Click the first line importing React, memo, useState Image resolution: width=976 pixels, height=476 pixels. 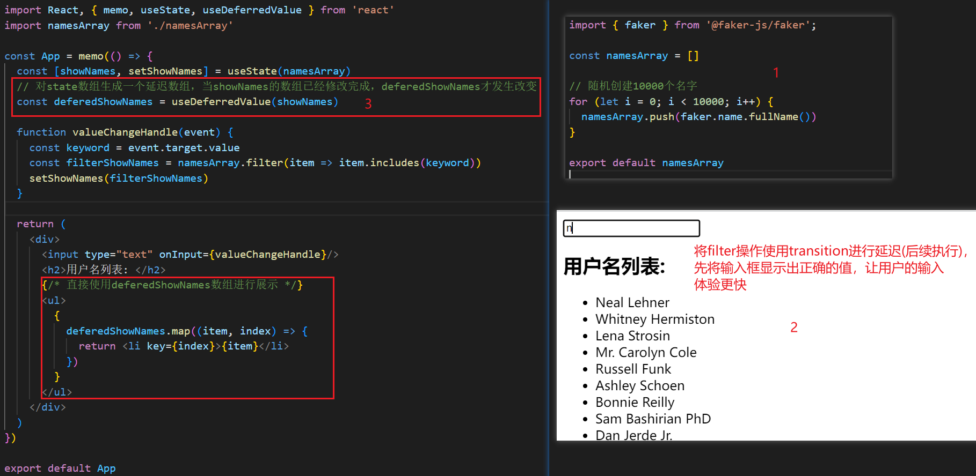click(x=199, y=10)
